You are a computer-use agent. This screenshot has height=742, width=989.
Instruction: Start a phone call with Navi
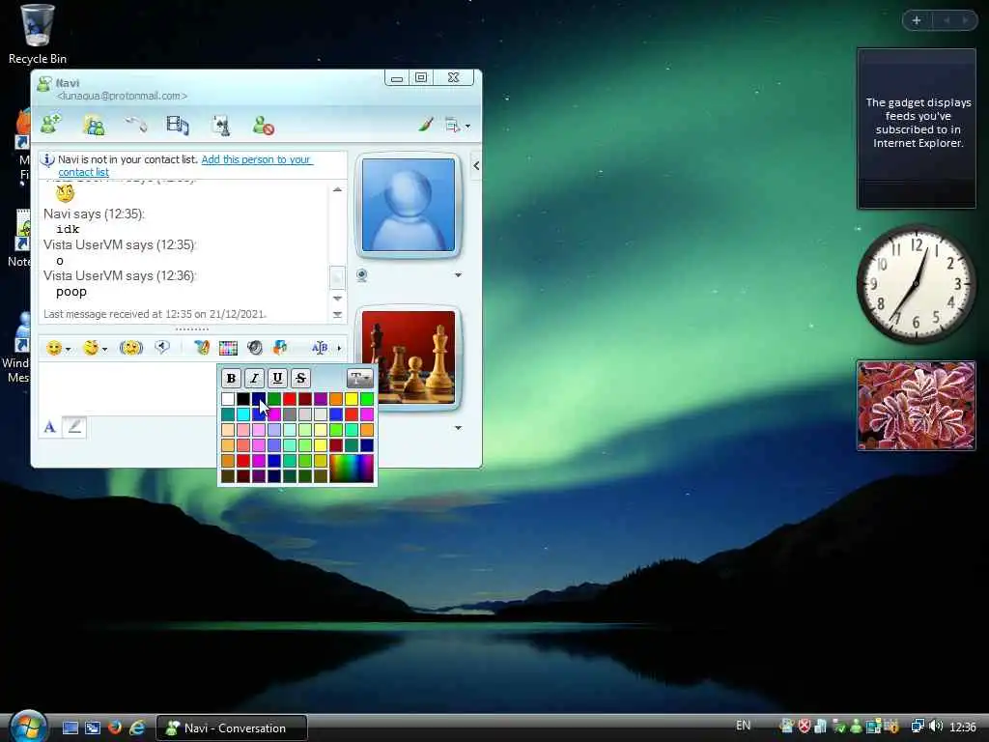[135, 125]
